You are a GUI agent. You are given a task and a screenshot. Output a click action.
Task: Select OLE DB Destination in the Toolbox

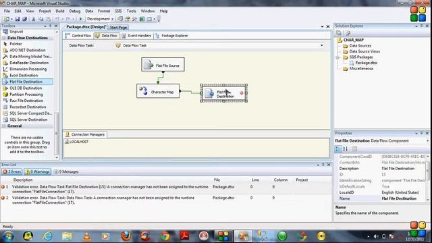coord(27,88)
